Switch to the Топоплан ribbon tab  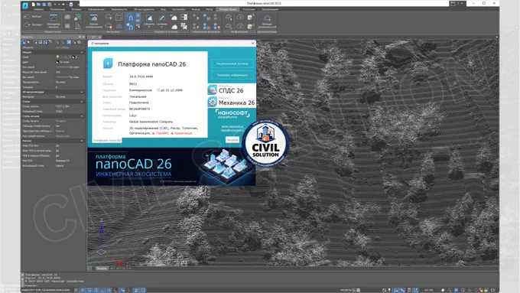pyautogui.click(x=249, y=9)
